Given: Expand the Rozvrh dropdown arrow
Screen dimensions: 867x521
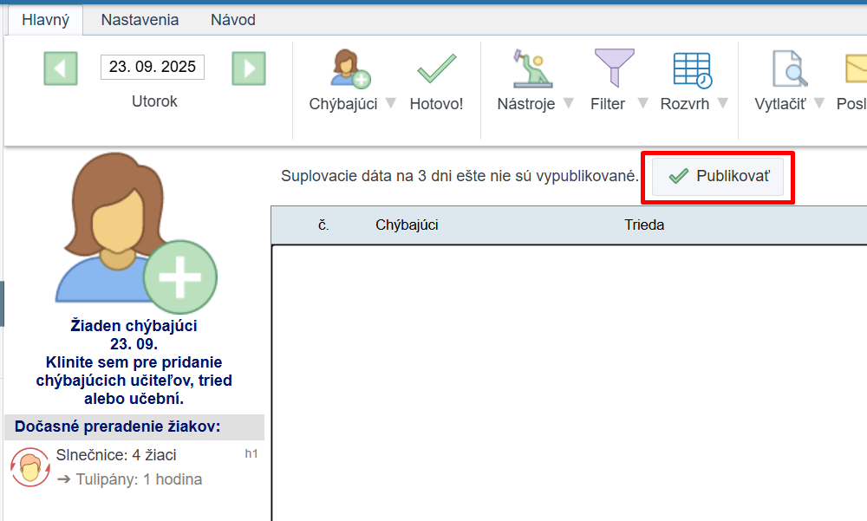Looking at the screenshot, I should click(722, 103).
